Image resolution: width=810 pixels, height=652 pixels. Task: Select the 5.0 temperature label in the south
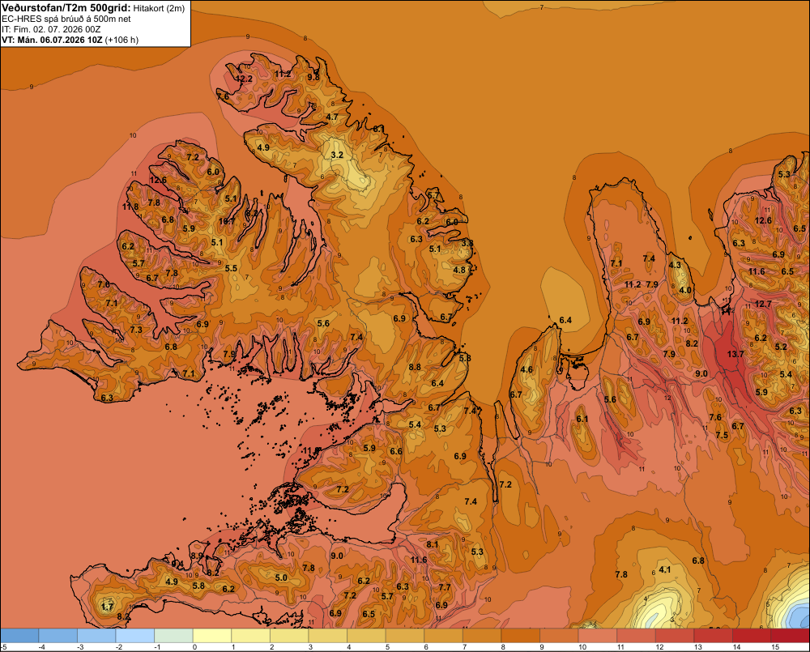(x=281, y=577)
